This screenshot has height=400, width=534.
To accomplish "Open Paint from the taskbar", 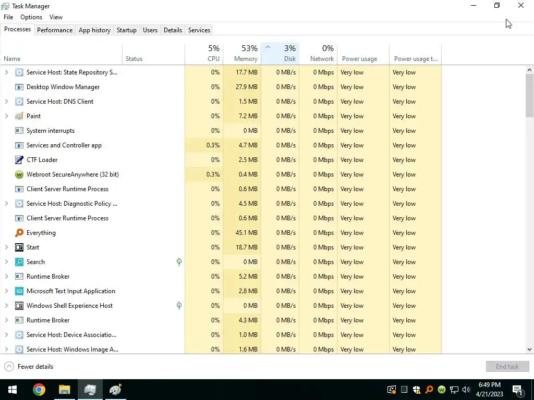I will [115, 390].
